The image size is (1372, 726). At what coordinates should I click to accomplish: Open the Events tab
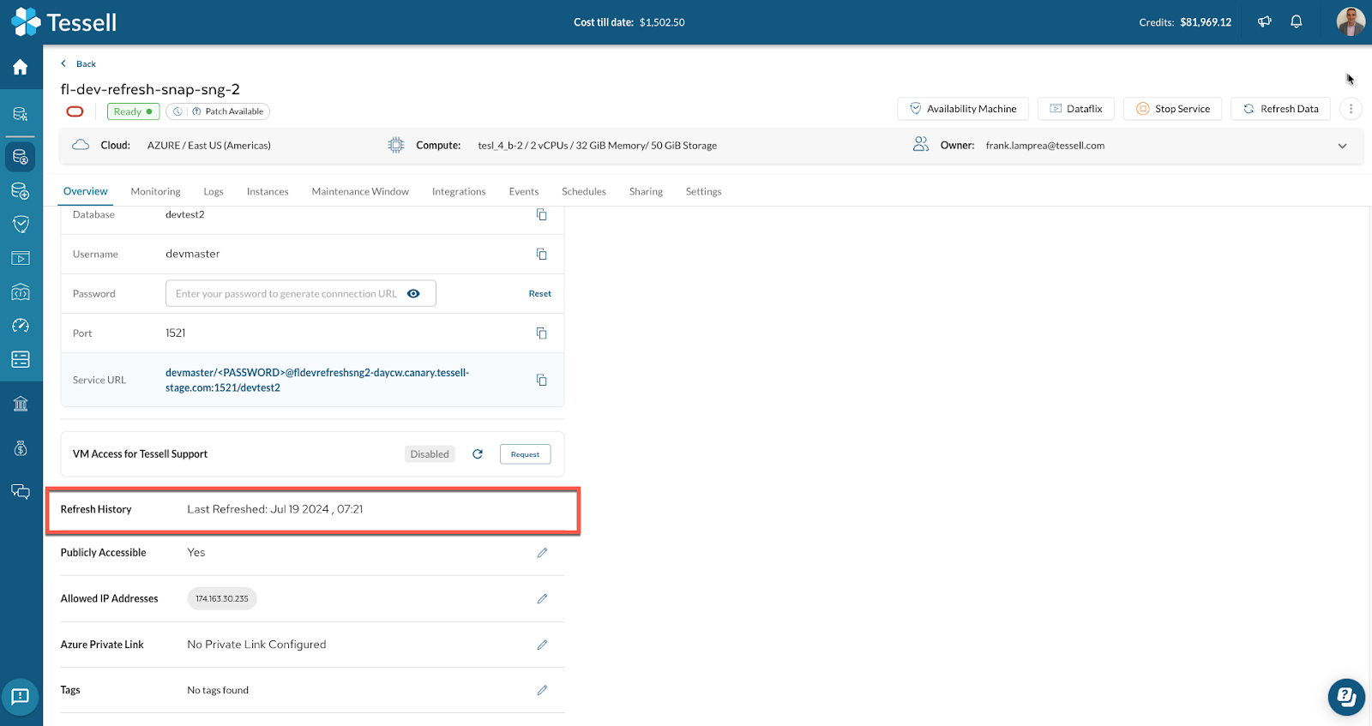click(524, 191)
